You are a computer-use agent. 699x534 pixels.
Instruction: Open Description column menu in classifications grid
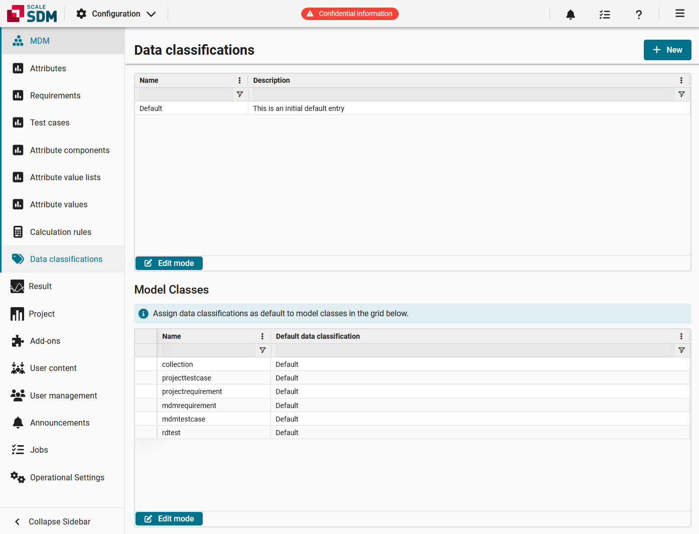tap(681, 80)
